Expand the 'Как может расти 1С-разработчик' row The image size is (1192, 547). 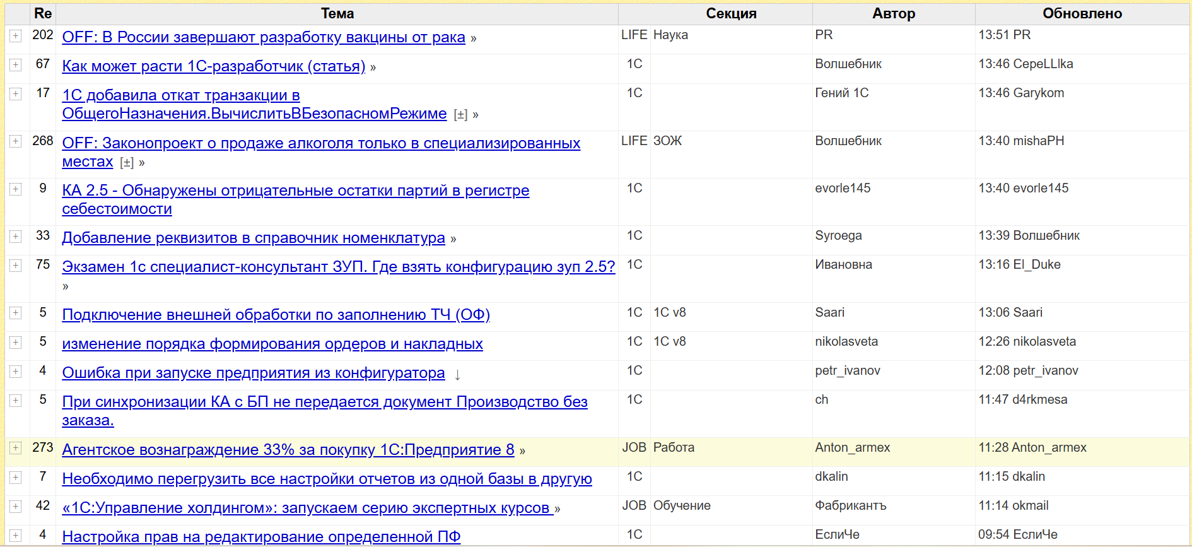coord(16,65)
